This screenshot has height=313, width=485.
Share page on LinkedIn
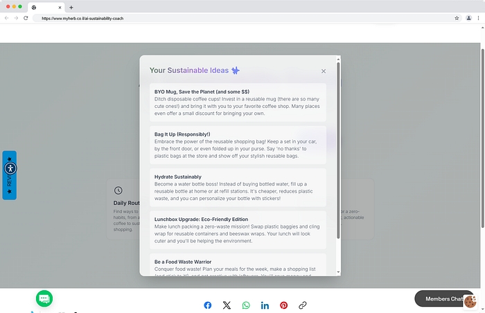(x=265, y=305)
